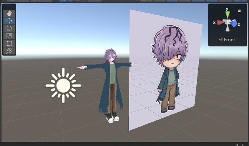Click the orientation gizmo overlay handle
This screenshot has height=146, width=249.
click(212, 7)
